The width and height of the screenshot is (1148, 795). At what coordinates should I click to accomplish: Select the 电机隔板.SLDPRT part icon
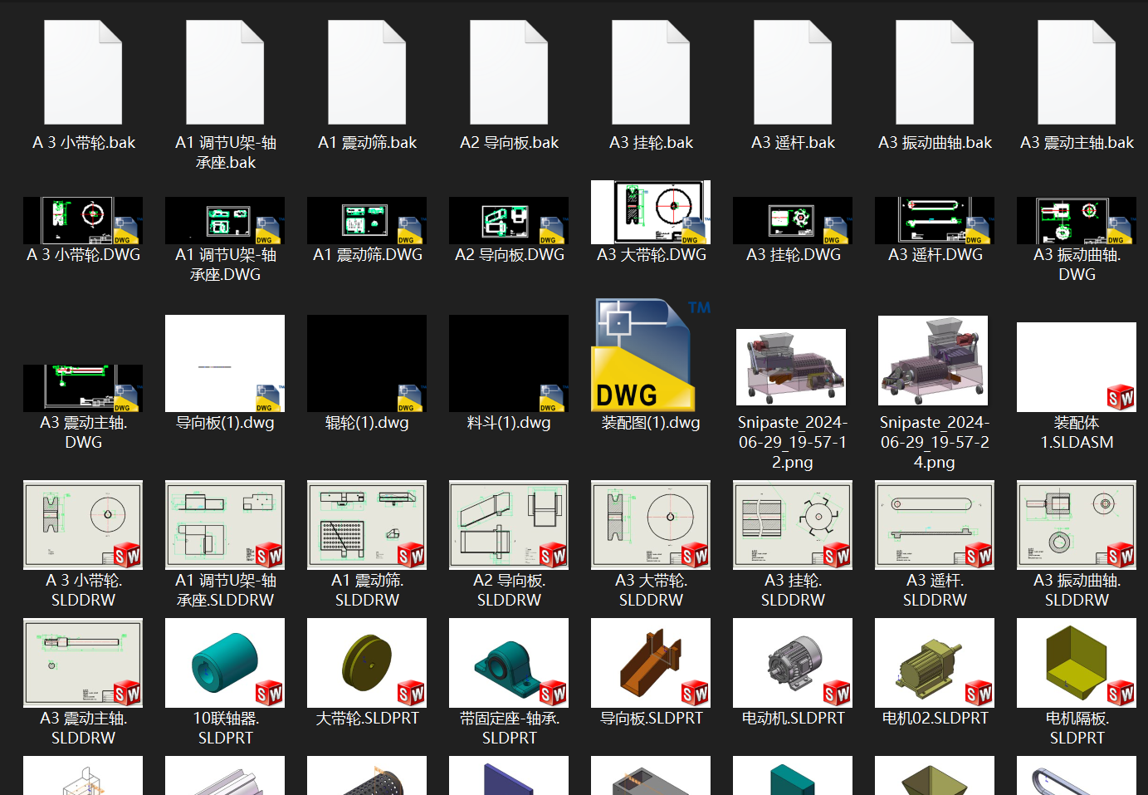[1077, 663]
